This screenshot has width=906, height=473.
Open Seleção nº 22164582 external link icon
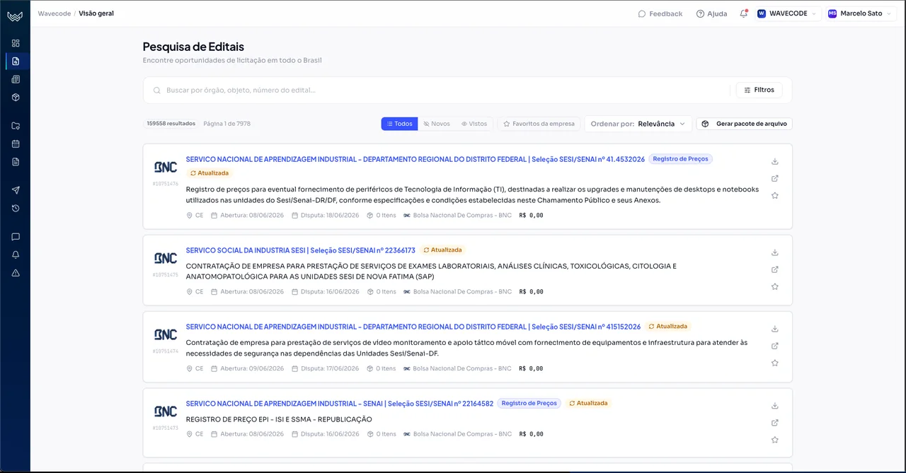tap(775, 423)
